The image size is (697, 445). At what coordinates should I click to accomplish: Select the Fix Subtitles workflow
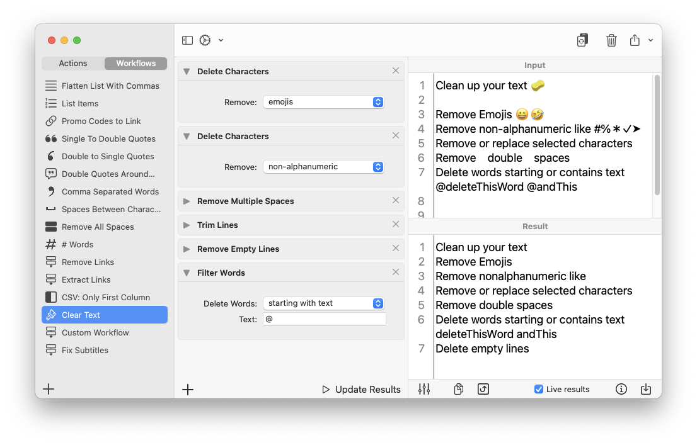click(x=105, y=350)
